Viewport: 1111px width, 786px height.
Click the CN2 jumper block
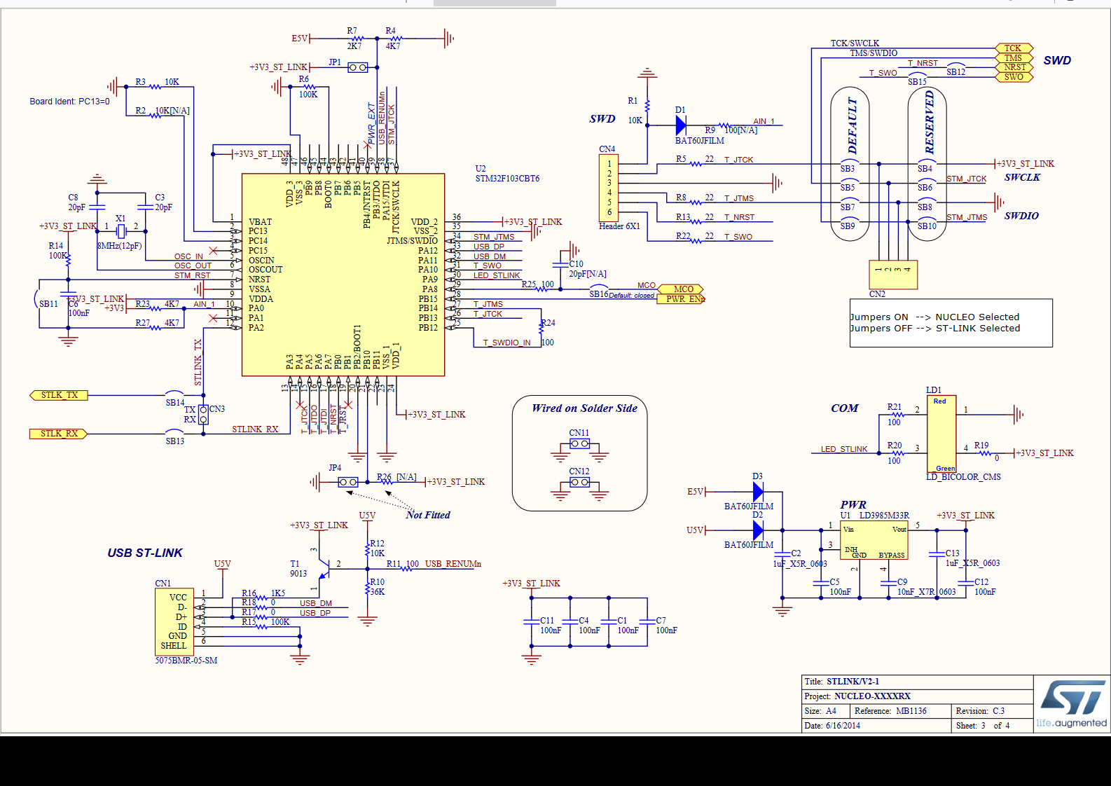892,274
